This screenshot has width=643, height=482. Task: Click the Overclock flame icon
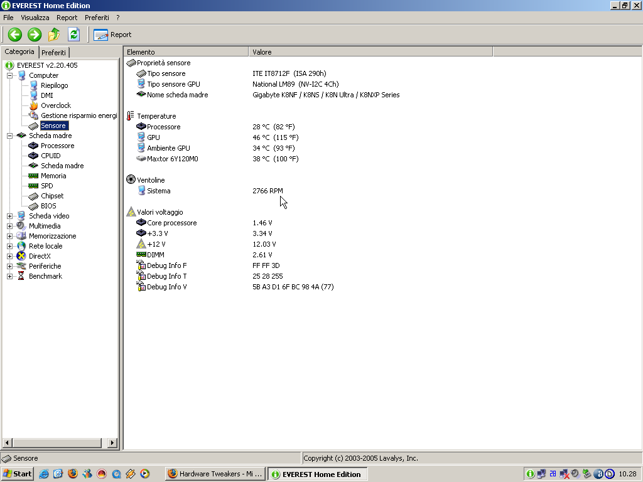point(34,105)
